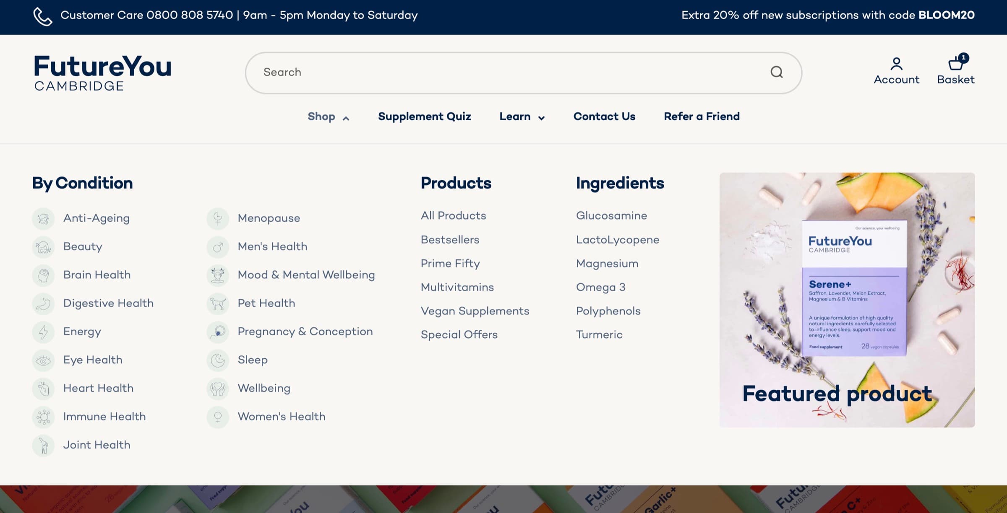
Task: Open the Anti-Ageing text link
Action: (x=97, y=218)
